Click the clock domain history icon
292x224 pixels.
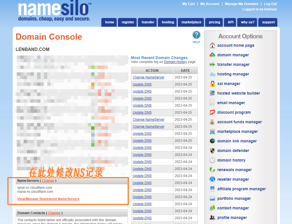pos(212,160)
